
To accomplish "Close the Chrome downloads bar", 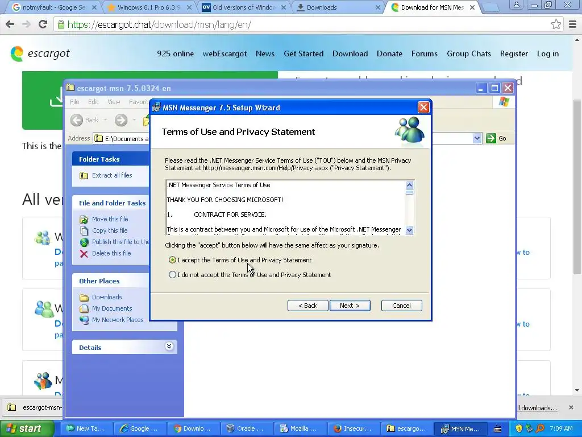I will (x=571, y=407).
